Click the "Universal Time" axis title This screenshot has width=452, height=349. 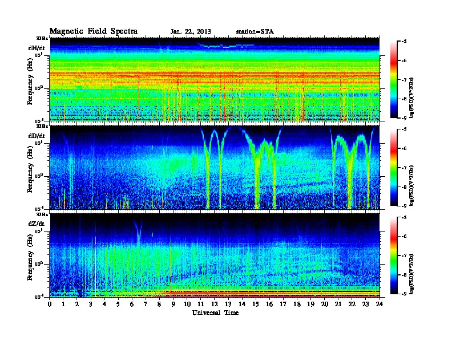[215, 313]
